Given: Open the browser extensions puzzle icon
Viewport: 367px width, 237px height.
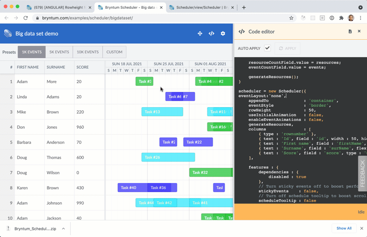Looking at the screenshot, I should [340, 18].
